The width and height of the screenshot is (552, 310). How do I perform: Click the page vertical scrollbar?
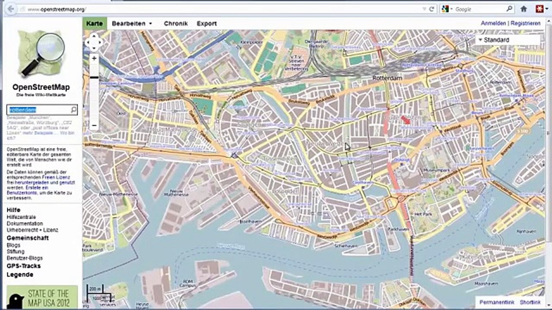[548, 133]
